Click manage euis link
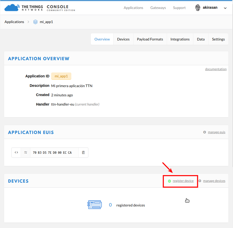 point(217,132)
